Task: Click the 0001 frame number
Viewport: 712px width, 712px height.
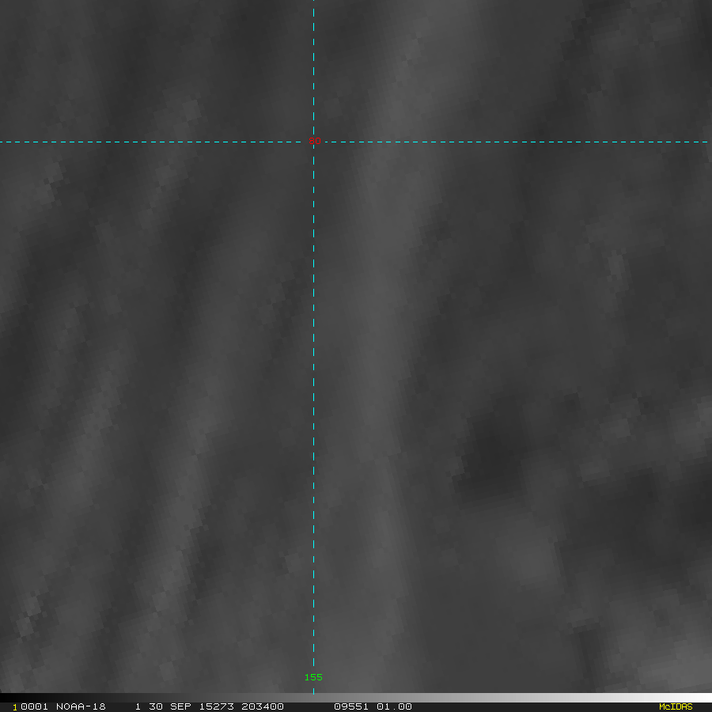Action: tap(35, 706)
